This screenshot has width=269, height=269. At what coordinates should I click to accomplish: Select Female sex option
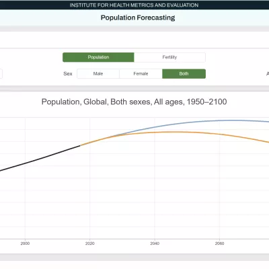click(x=141, y=74)
